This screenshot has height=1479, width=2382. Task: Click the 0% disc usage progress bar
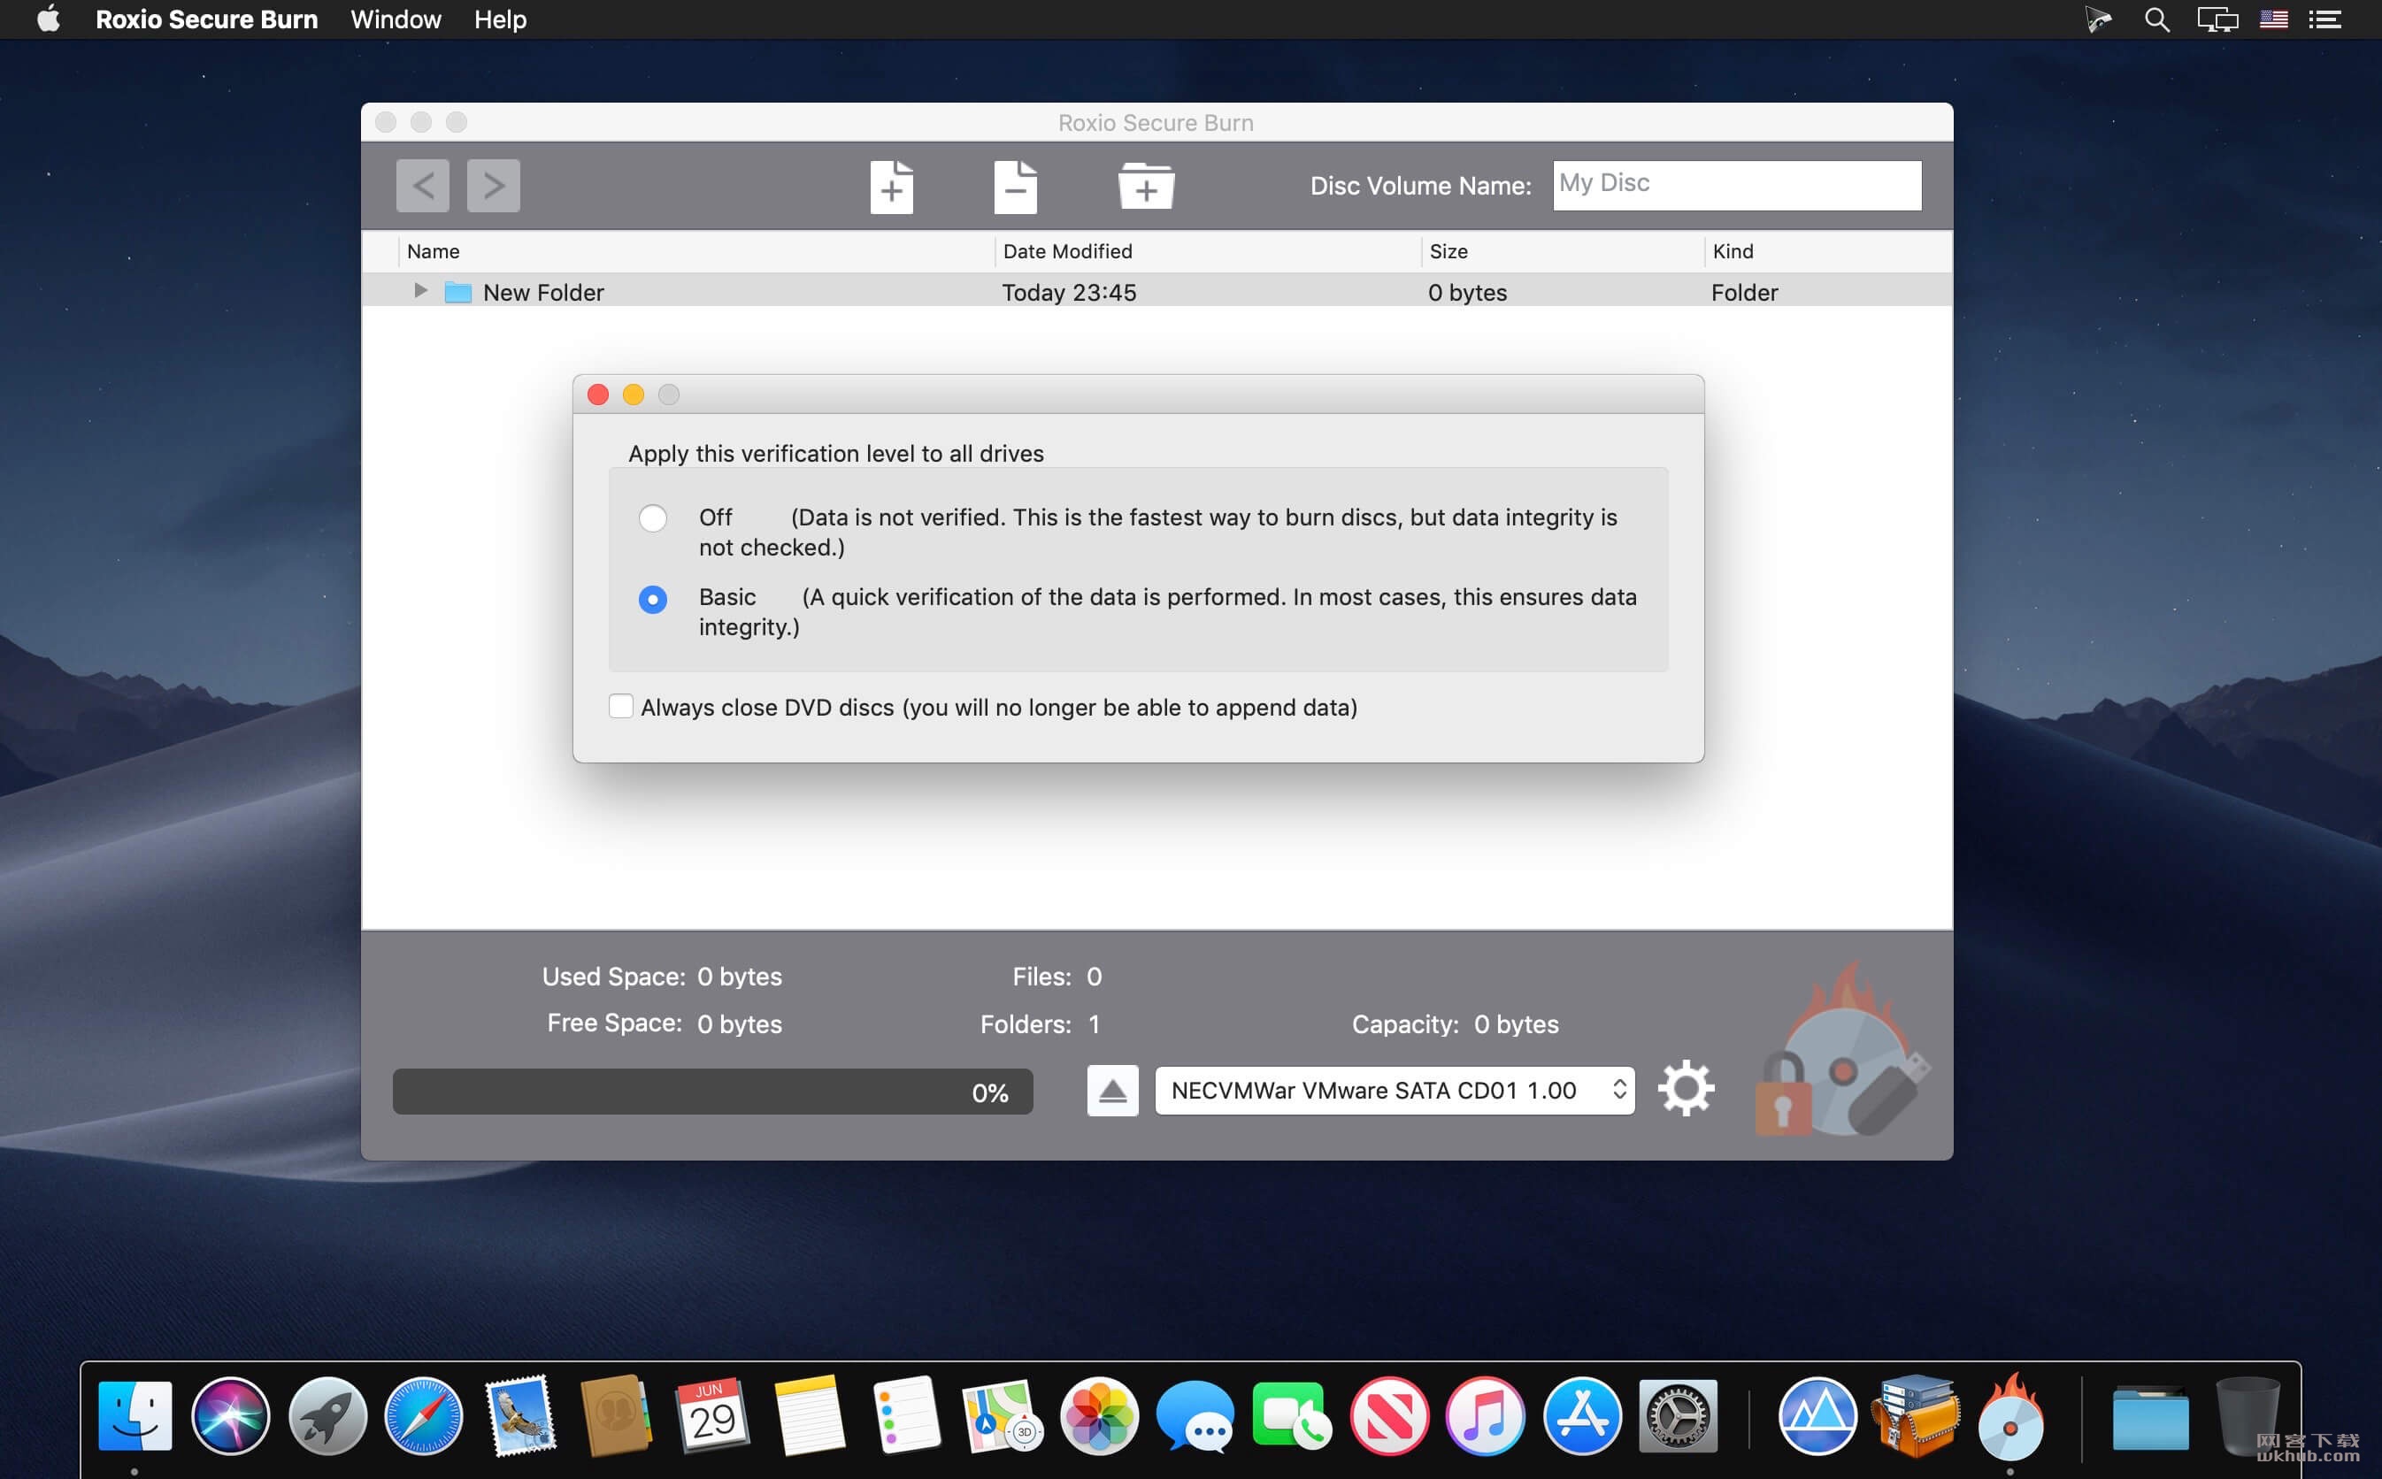point(712,1092)
